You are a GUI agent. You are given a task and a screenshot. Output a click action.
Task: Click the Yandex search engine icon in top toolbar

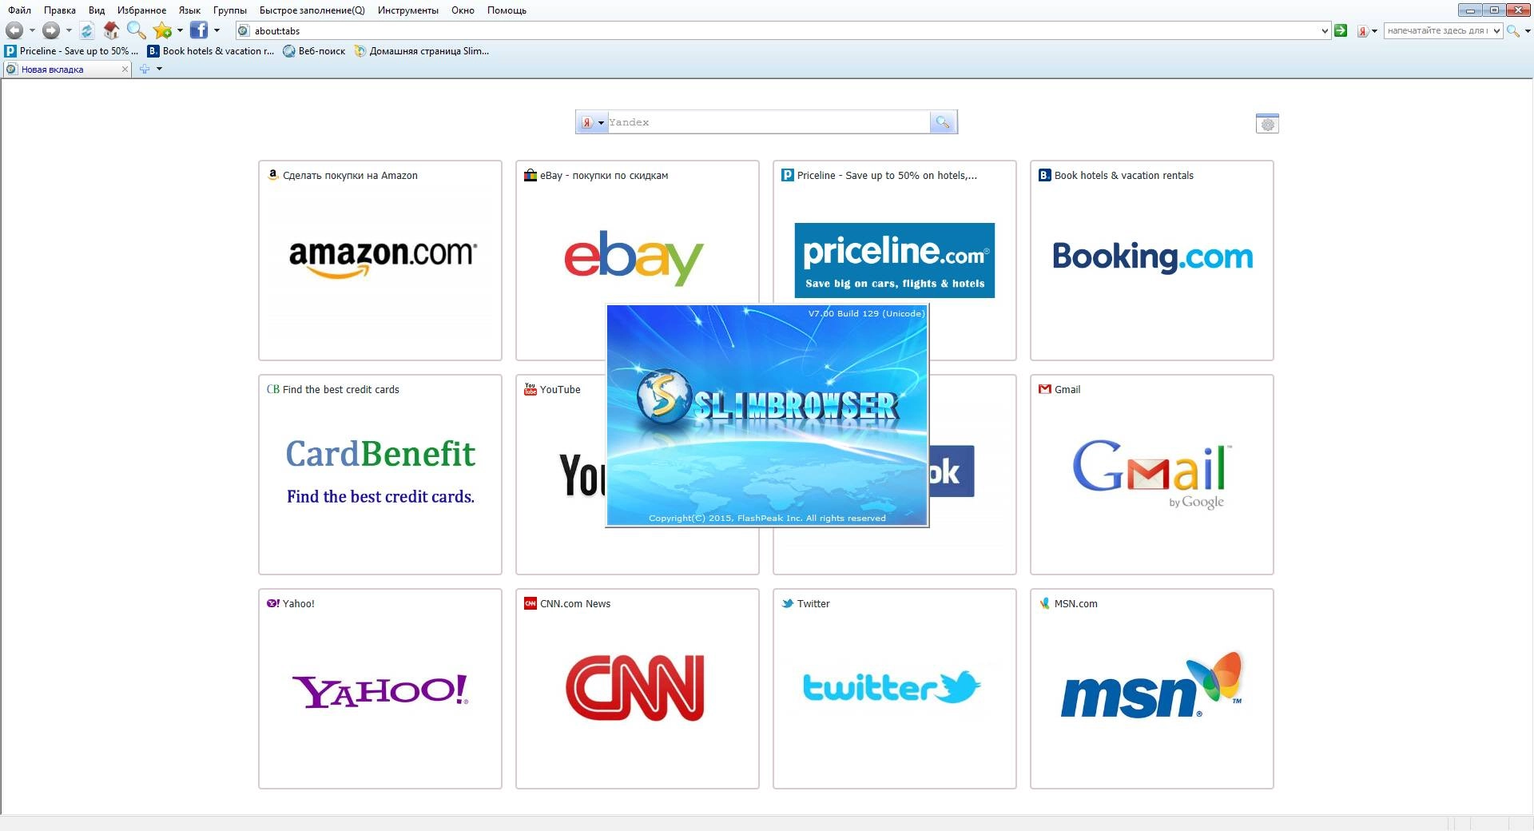(x=1362, y=31)
